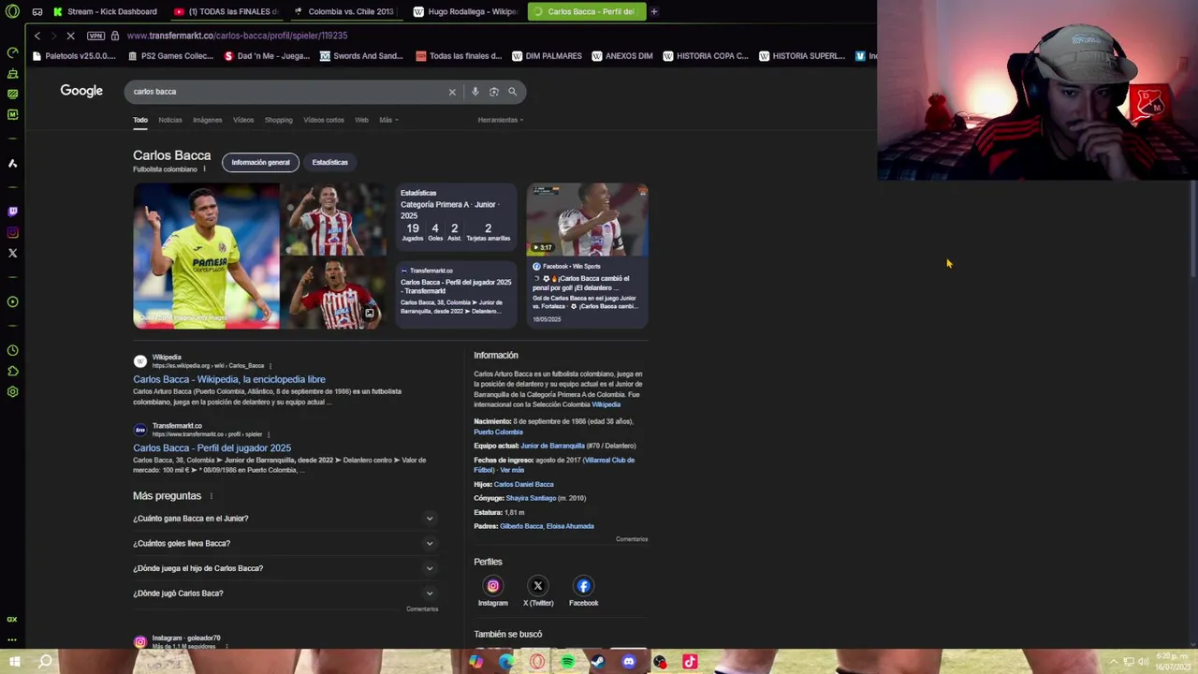Expand '¿Cuántos goles lleva Bacca?'
This screenshot has width=1198, height=674.
[x=285, y=543]
